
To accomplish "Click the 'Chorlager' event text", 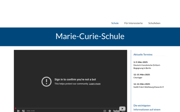I will pos(138,78).
